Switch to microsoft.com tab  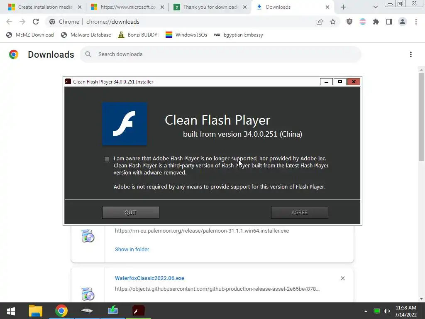click(128, 7)
